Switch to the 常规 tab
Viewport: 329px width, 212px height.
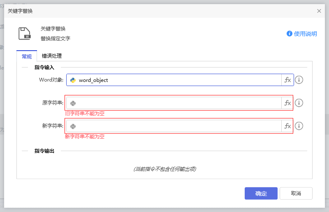[x=27, y=56]
